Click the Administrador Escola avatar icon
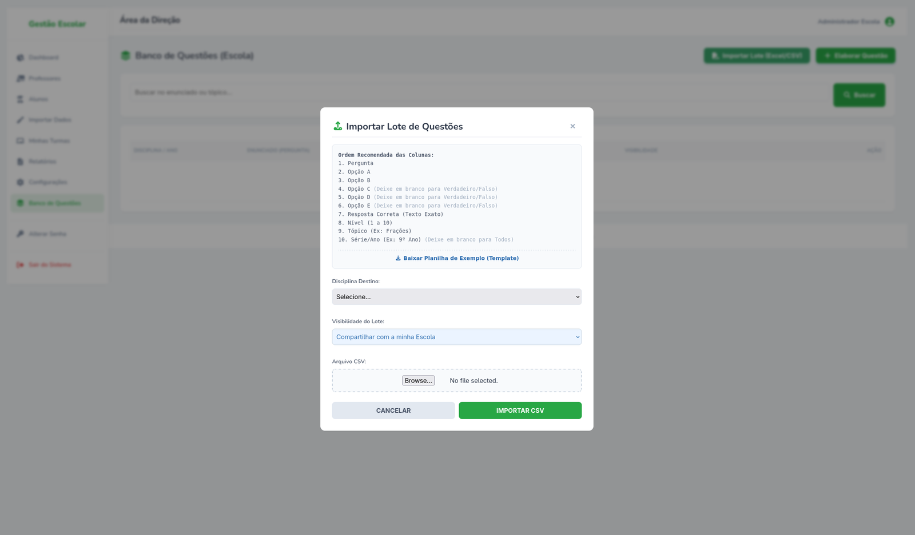The height and width of the screenshot is (535, 915). click(x=889, y=22)
